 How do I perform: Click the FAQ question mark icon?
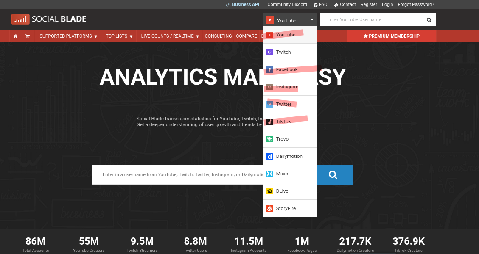[315, 5]
